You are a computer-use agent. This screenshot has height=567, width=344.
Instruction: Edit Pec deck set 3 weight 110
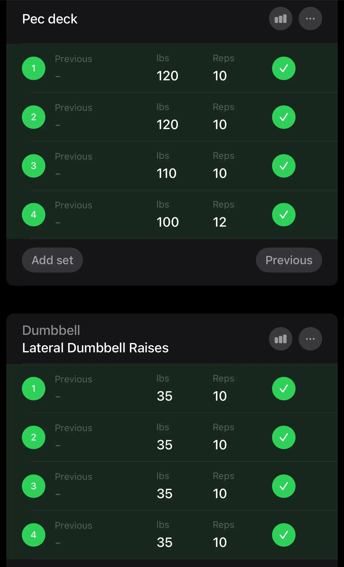pyautogui.click(x=167, y=173)
